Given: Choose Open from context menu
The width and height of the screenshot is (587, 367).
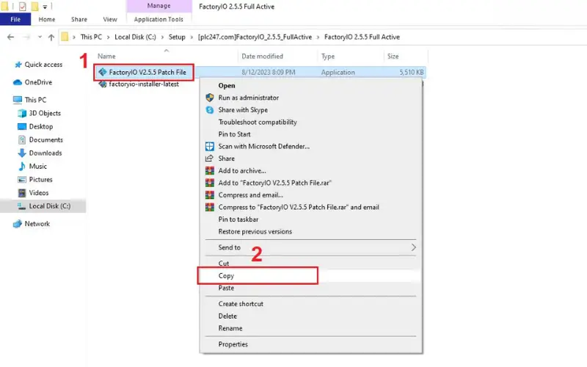Looking at the screenshot, I should [227, 85].
